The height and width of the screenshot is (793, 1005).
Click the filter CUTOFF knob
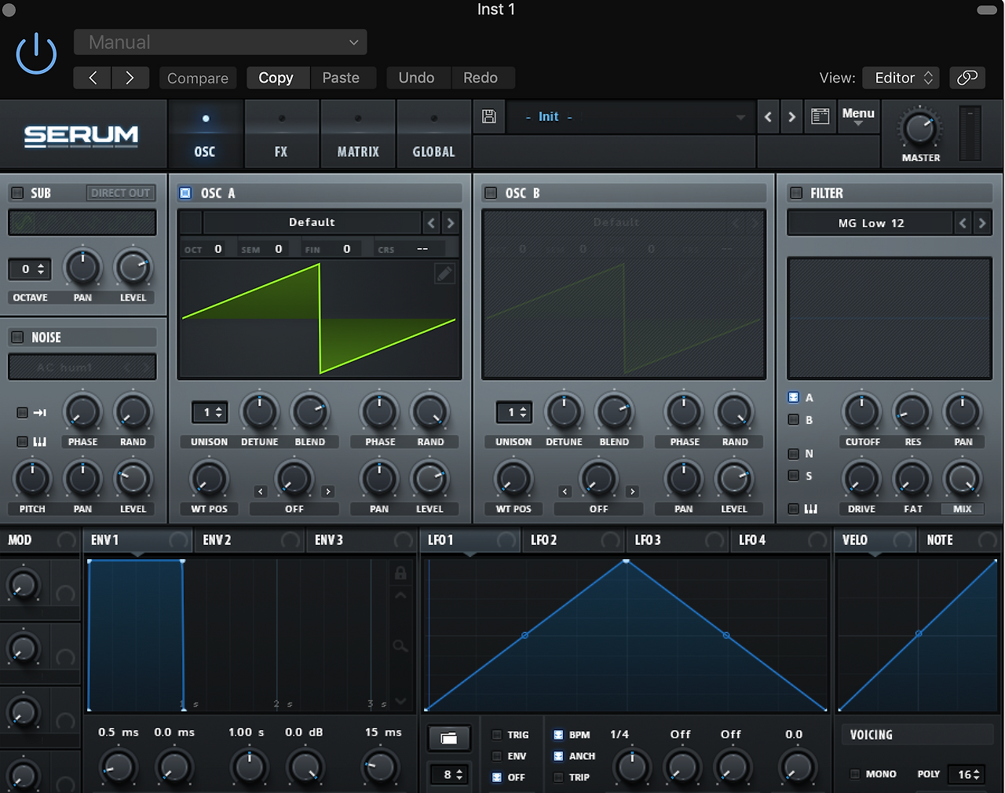pyautogui.click(x=862, y=412)
